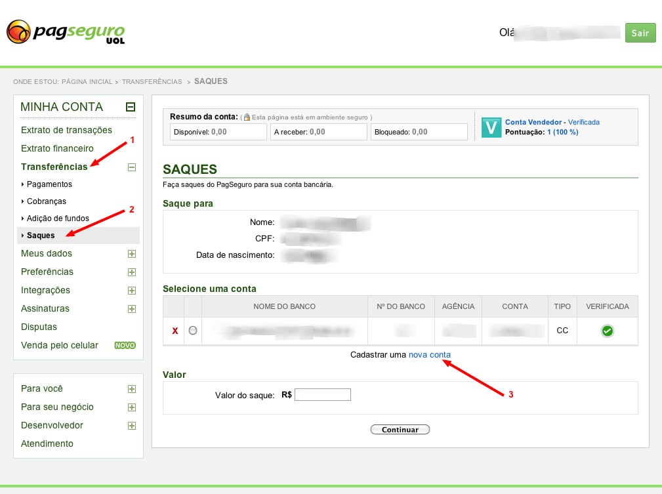Click the green verified checkmark icon
Screen dimensions: 662x494
pos(607,331)
